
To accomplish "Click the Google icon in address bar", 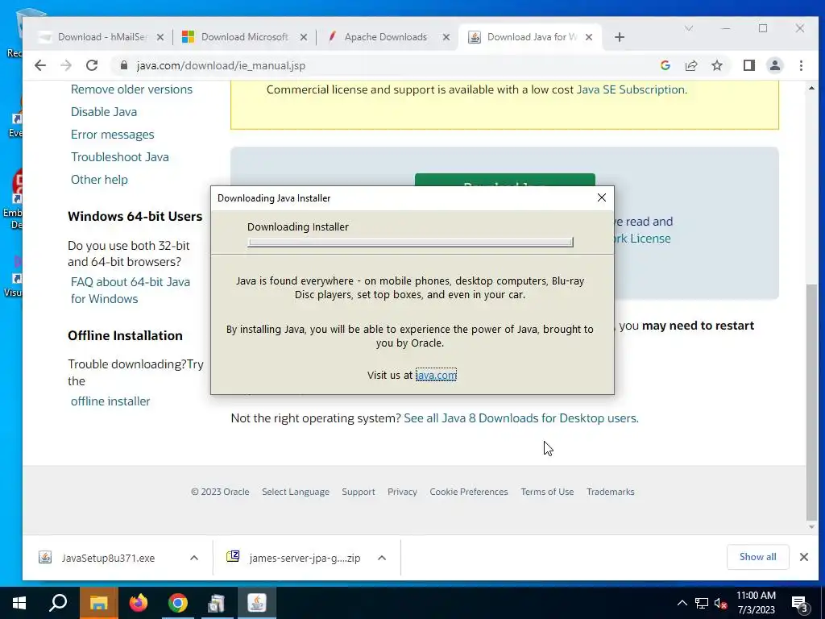I will click(x=665, y=65).
